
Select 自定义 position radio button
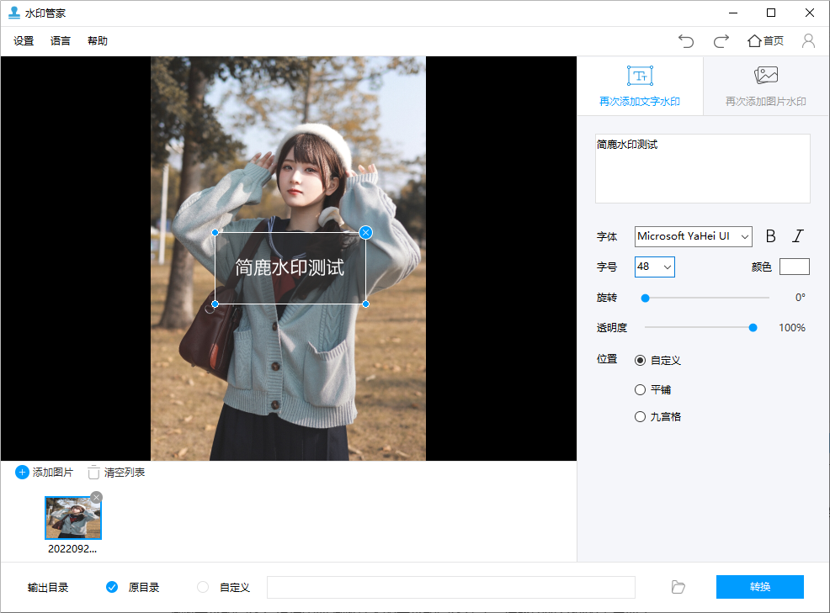pyautogui.click(x=640, y=360)
